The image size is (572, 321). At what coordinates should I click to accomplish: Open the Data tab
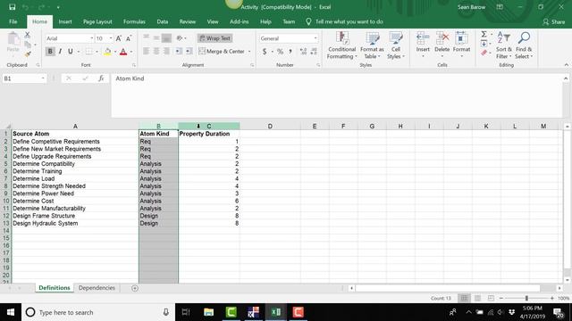click(x=163, y=21)
